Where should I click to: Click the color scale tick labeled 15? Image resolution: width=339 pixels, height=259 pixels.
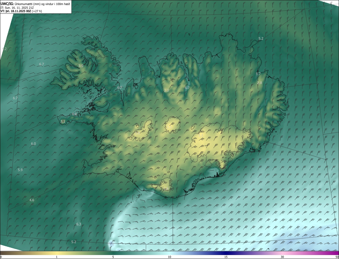(226, 257)
